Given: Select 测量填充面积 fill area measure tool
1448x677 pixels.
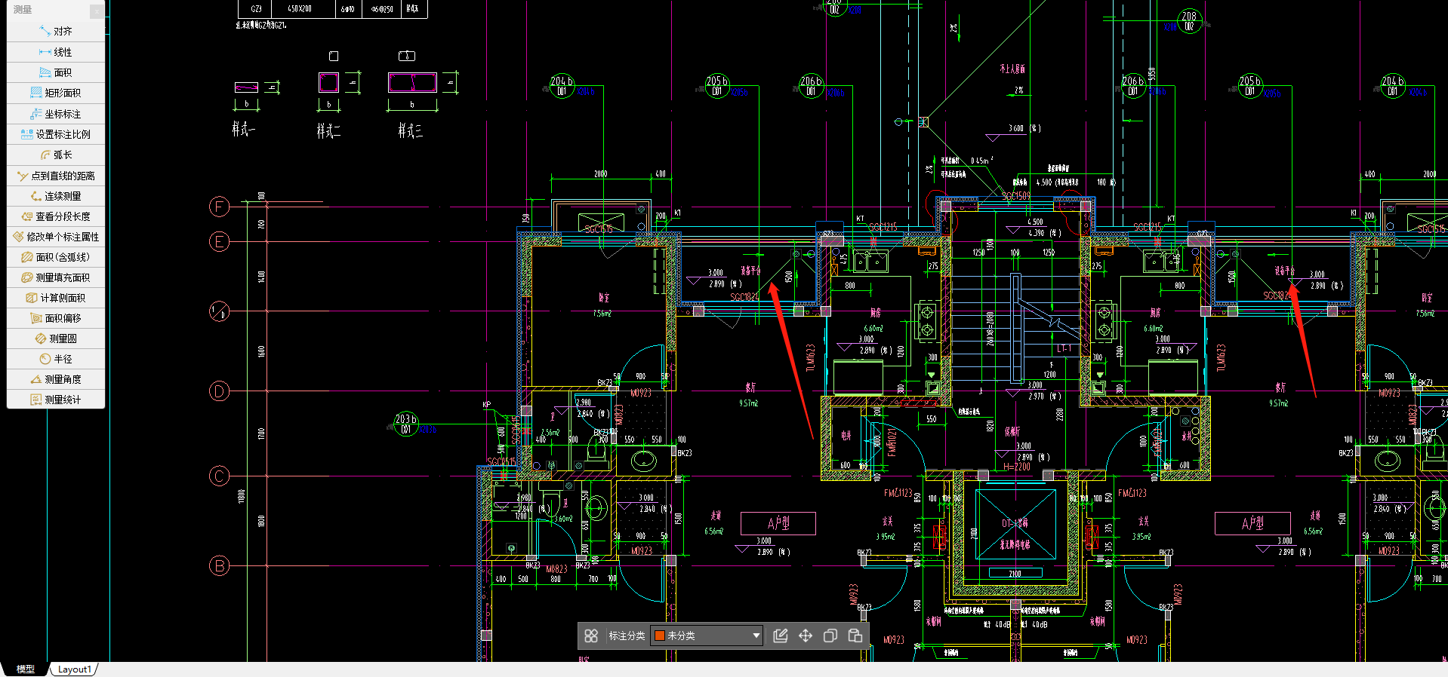Looking at the screenshot, I should (56, 277).
